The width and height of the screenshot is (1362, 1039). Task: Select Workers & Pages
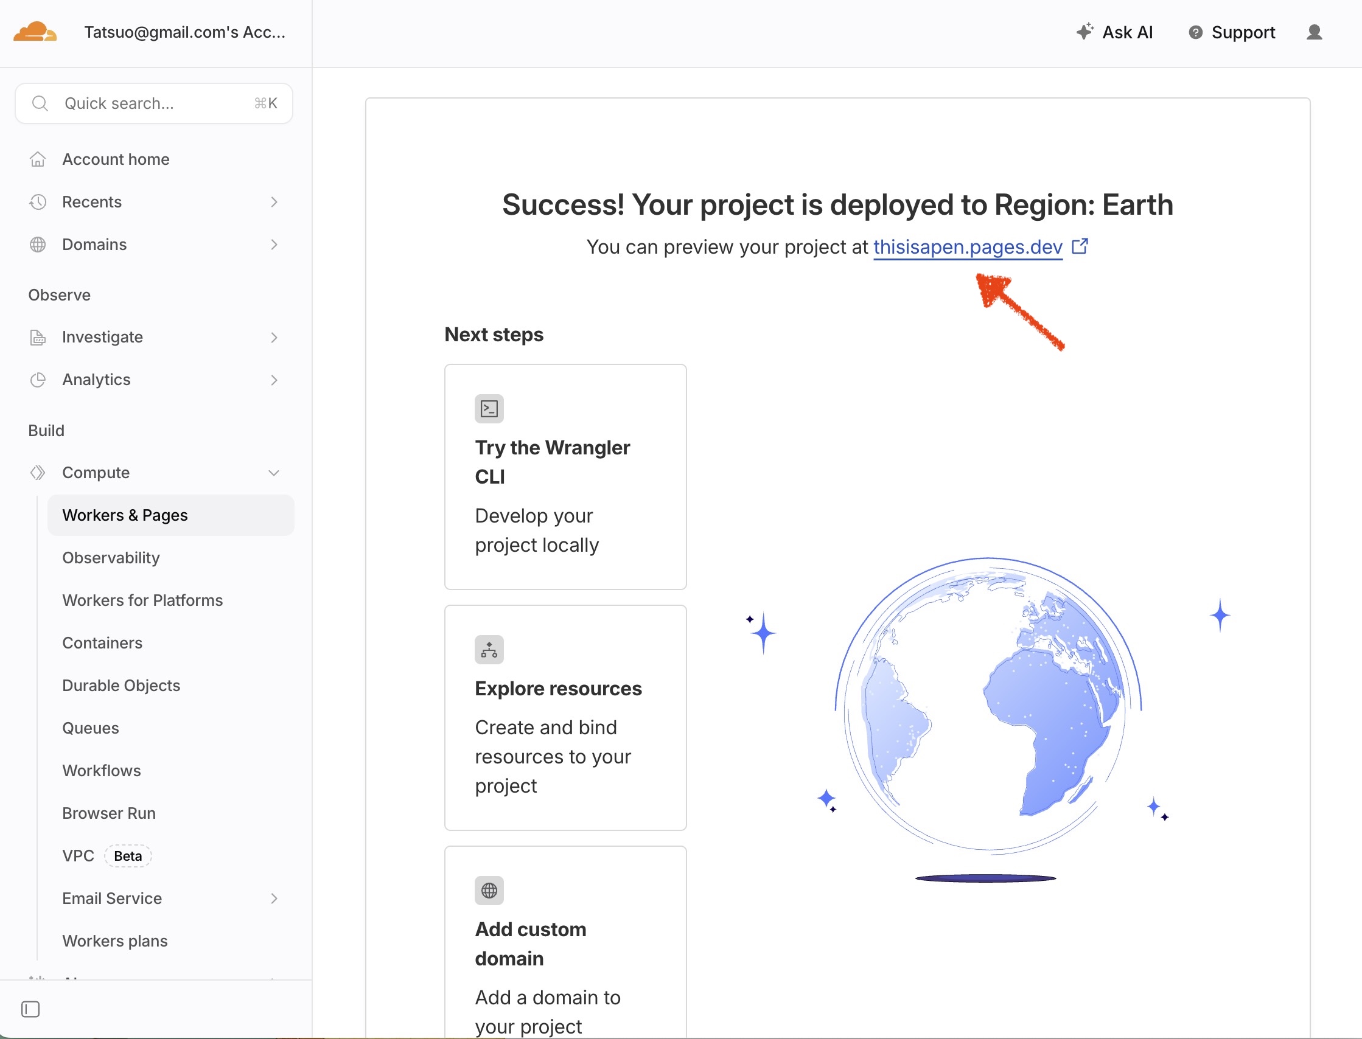pos(171,515)
